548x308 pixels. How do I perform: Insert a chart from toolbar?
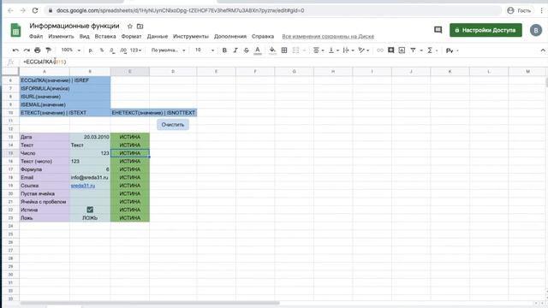pyautogui.click(x=402, y=50)
